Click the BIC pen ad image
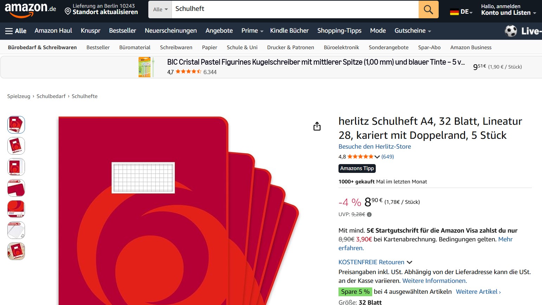Viewport: 542px width, 305px height. point(146,67)
